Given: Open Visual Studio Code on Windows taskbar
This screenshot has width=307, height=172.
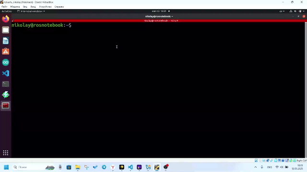Looking at the screenshot, I should [130, 167].
